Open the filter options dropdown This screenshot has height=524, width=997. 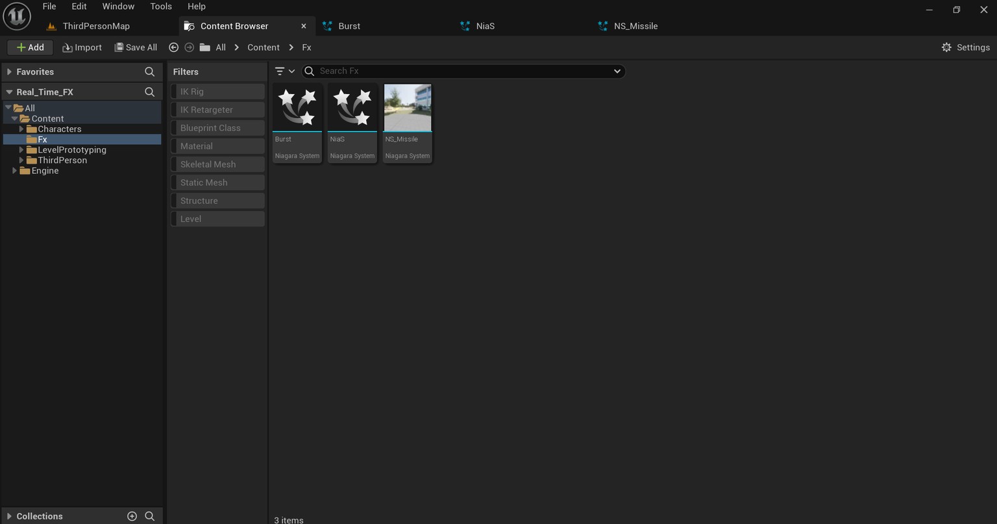(x=285, y=71)
